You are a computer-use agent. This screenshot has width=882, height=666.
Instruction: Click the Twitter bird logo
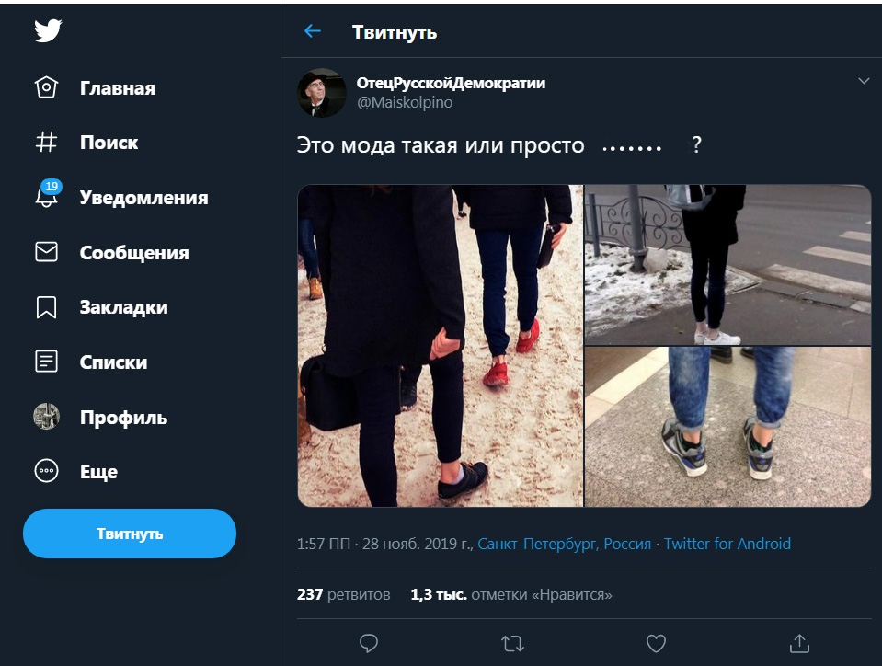tap(48, 31)
